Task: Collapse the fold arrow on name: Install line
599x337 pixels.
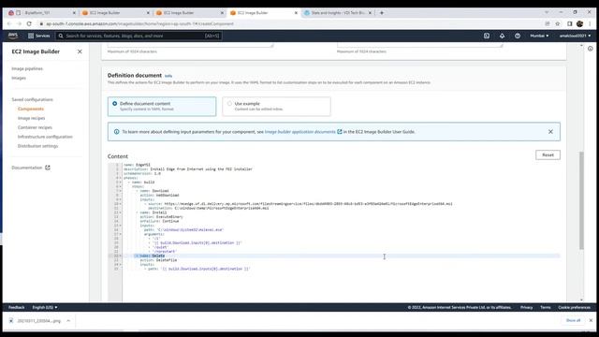Action: coord(121,212)
